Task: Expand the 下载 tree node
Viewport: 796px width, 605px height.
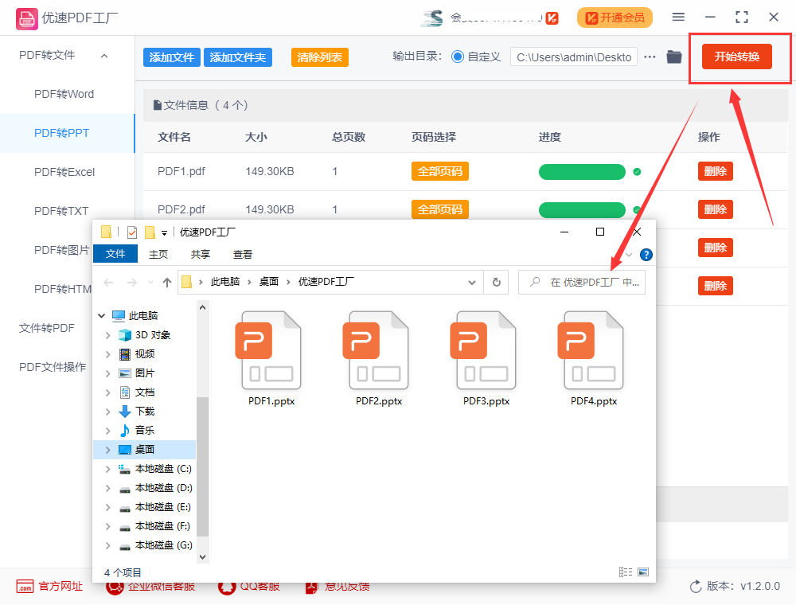Action: tap(107, 412)
